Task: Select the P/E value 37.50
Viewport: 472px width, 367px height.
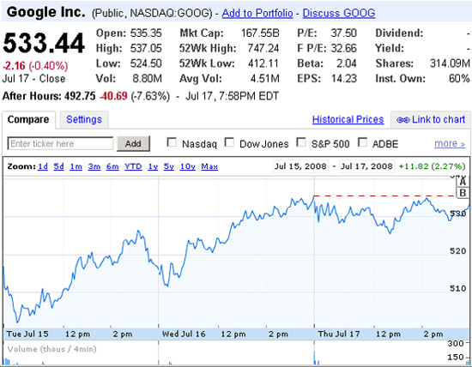Action: click(344, 33)
